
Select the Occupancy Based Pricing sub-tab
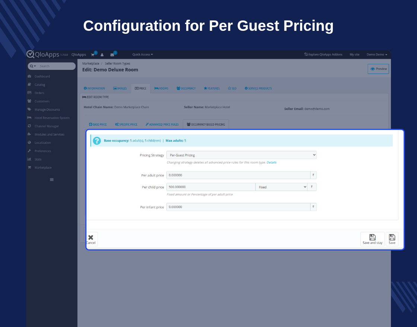coord(206,124)
